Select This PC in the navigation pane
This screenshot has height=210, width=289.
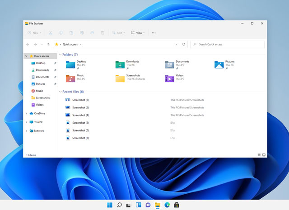tap(38, 122)
